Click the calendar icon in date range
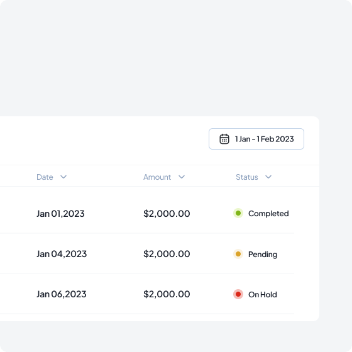The width and height of the screenshot is (352, 352). 224,139
